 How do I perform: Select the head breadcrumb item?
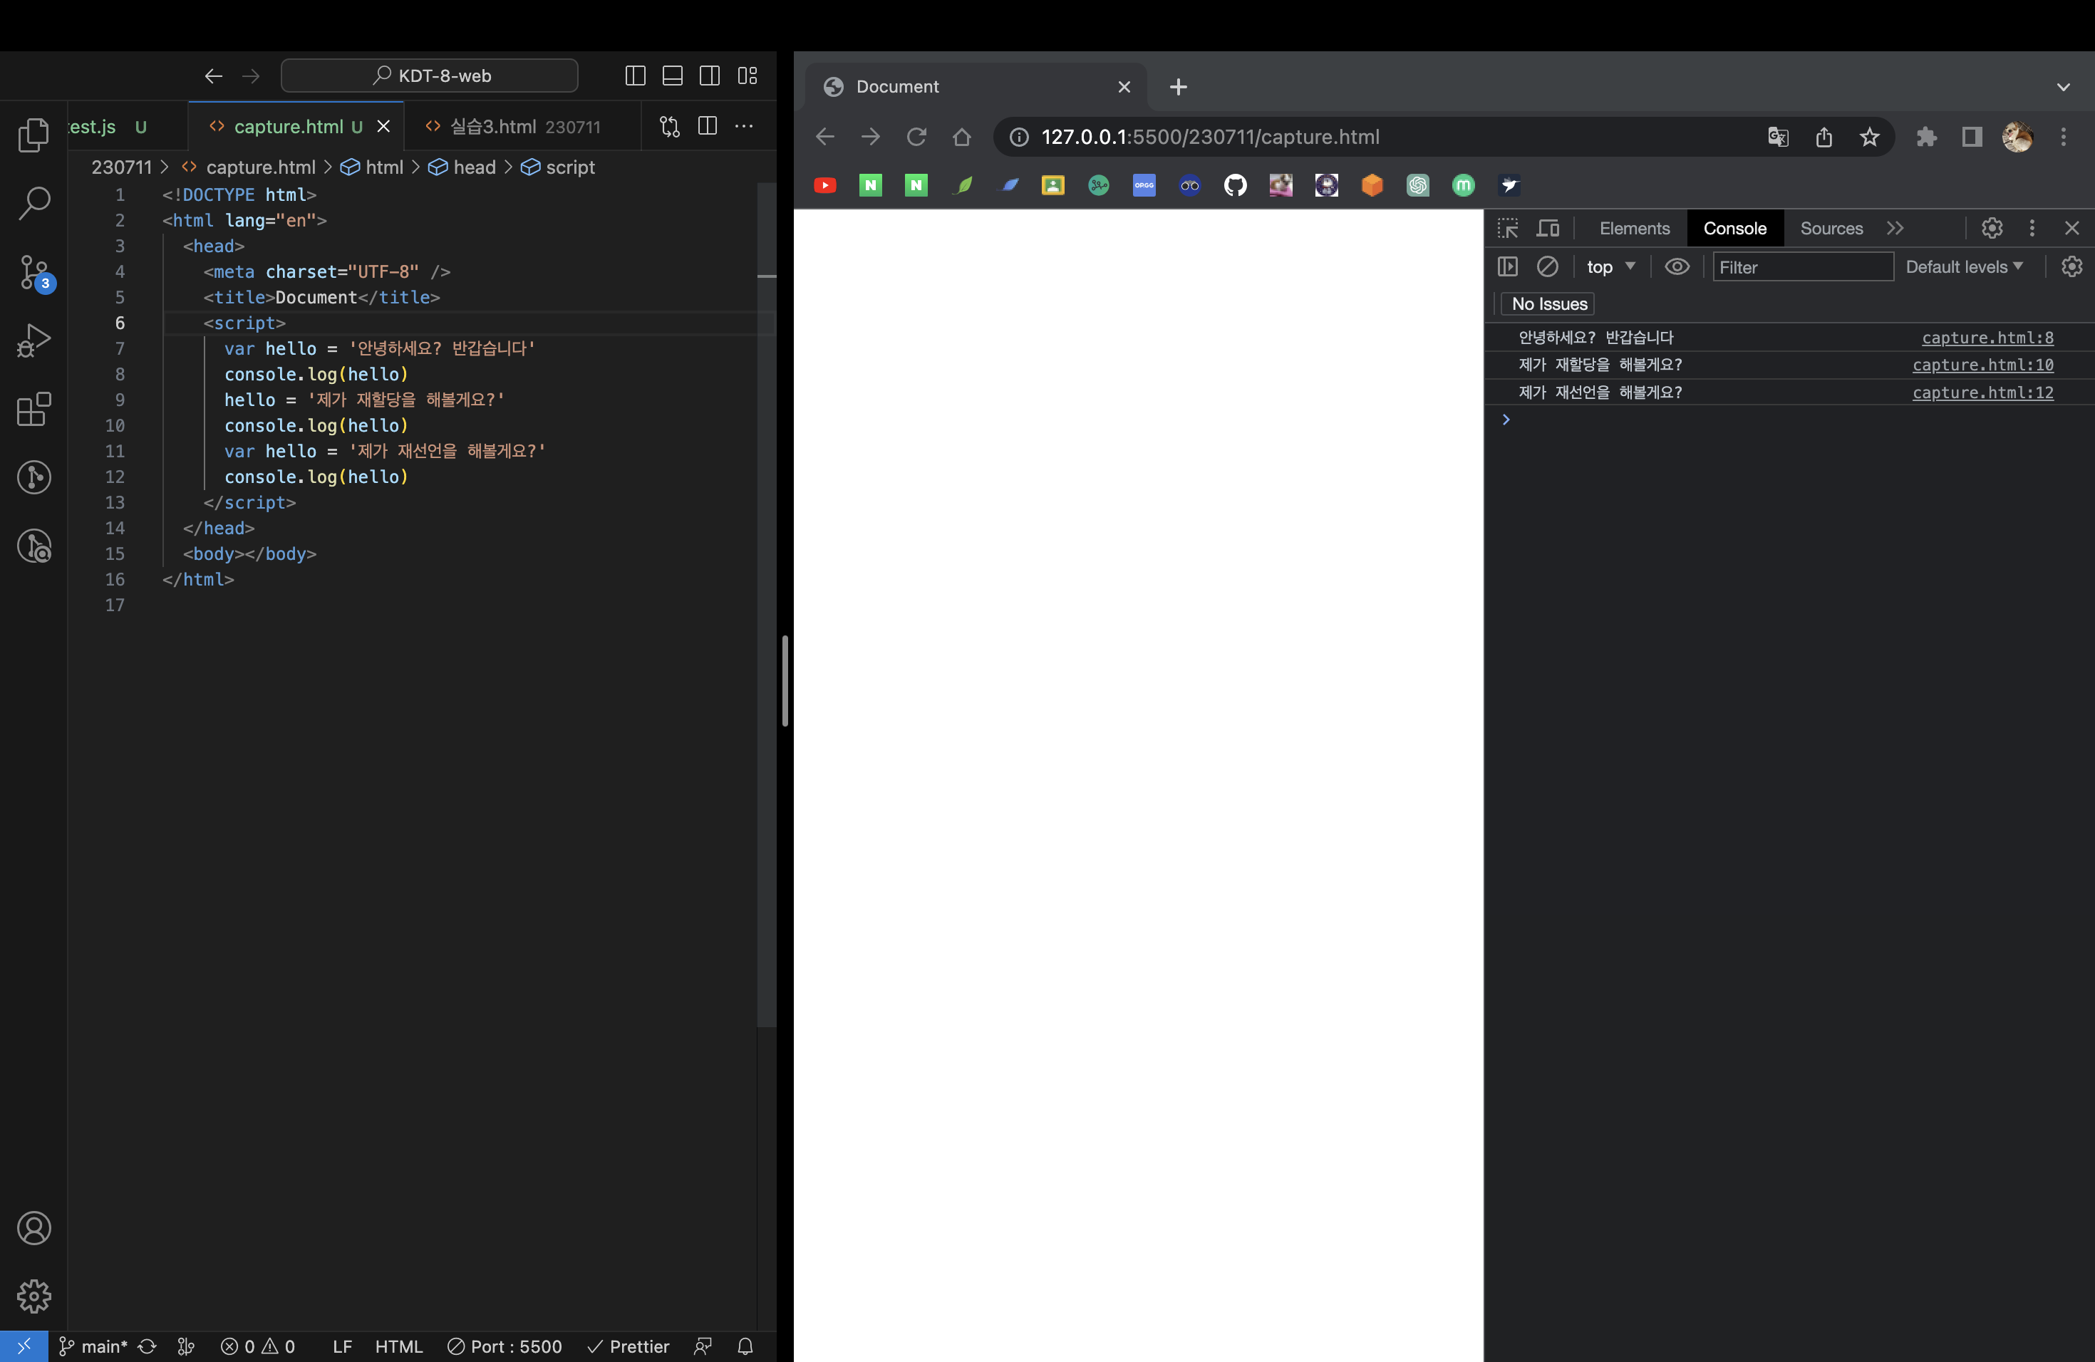pos(463,167)
